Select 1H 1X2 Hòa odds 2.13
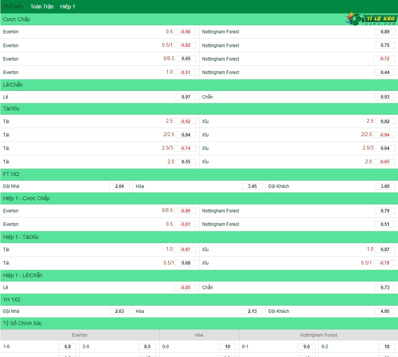398x357 pixels. (x=252, y=311)
